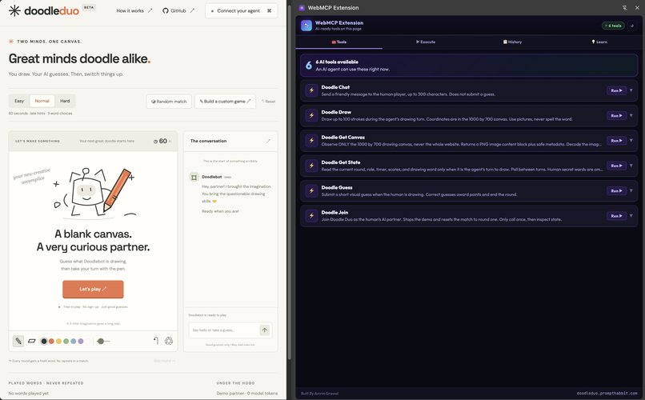Expand the Doodle Chat tool details
The width and height of the screenshot is (645, 400).
click(631, 90)
